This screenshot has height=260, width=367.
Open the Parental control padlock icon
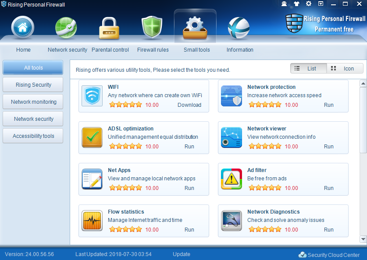[109, 28]
